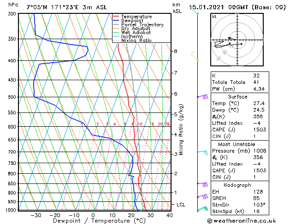The height and width of the screenshot is (224, 290).
Task: Click the surface Dewp value '24.5'
Action: pos(259,110)
